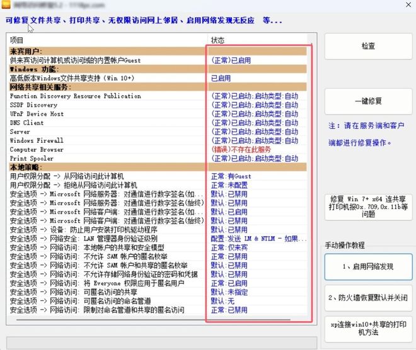The width and height of the screenshot is (416, 350).
Task: Click the 正常:仅来宾 status cell
Action: tap(229, 247)
